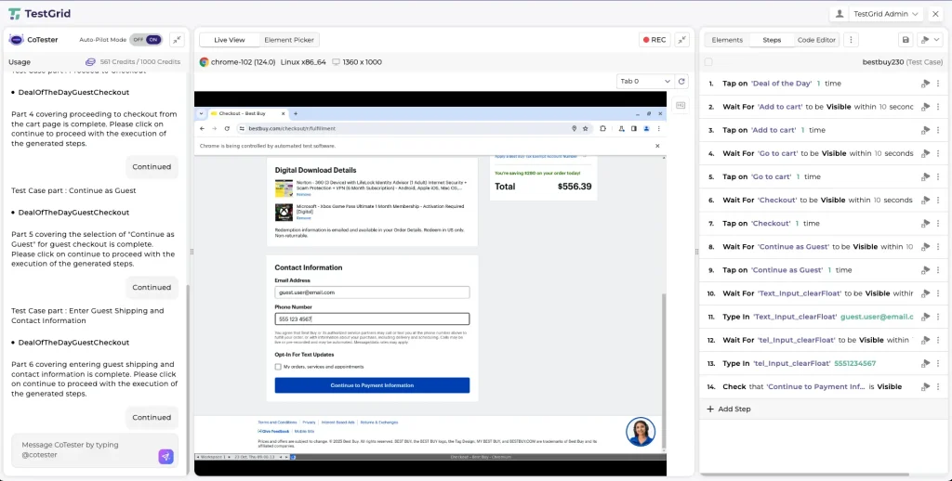Screen dimensions: 952x481
Task: Save the test case with floppy icon
Action: [x=906, y=40]
